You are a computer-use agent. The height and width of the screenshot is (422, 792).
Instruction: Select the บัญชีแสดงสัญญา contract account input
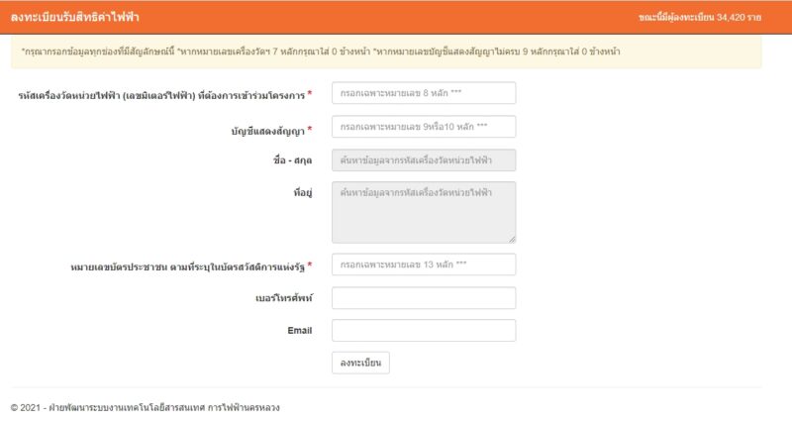[424, 127]
